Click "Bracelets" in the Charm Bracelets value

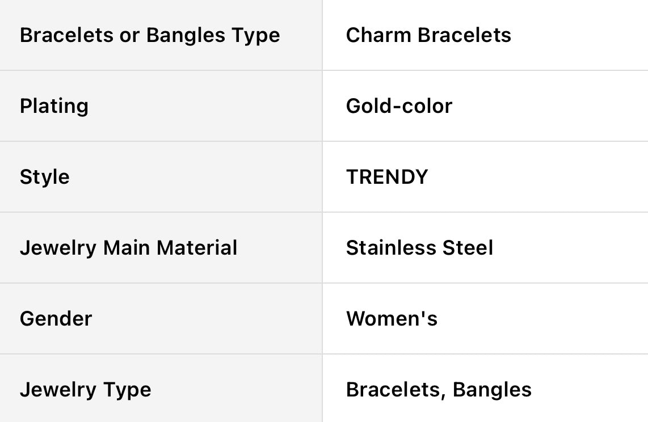[464, 35]
